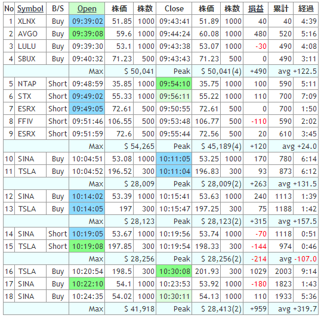Click the 経過 column header

click(306, 8)
